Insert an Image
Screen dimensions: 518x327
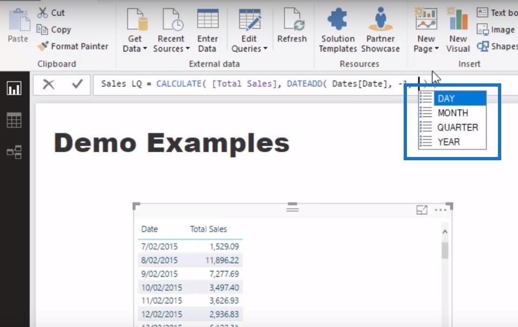(x=496, y=30)
